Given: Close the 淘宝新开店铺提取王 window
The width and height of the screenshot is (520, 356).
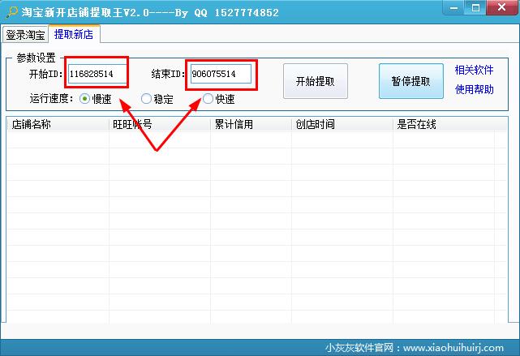Looking at the screenshot, I should coord(501,10).
